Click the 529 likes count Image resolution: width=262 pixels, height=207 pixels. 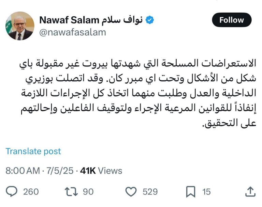click(x=150, y=192)
